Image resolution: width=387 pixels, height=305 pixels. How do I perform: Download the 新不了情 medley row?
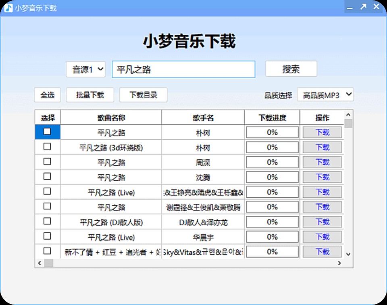322,252
